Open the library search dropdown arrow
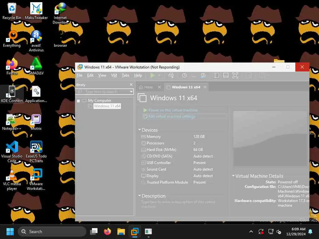319x239 pixels. click(131, 92)
